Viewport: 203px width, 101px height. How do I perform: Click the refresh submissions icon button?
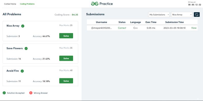click(x=197, y=15)
